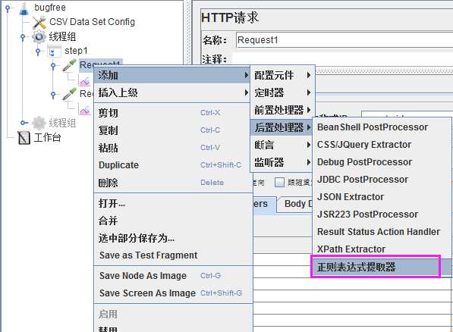This screenshot has height=332, width=453.
Task: Open the 配置元件 submenu
Action: click(282, 75)
